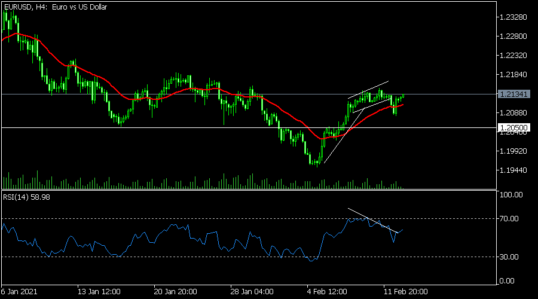Screen dimensions: 538x299
Task: Click the EURUSD, H4 chart title
Action: [x=55, y=7]
